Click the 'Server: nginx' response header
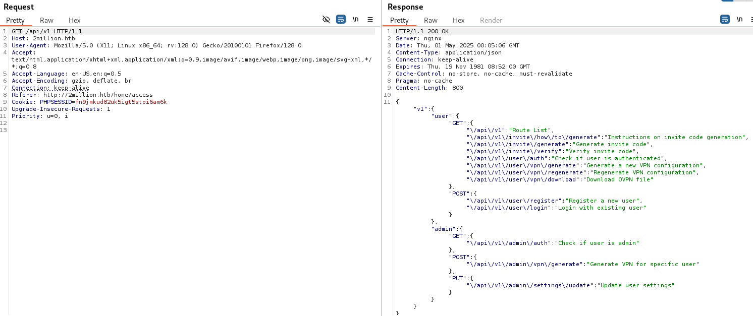Viewport: 753px width, 316px height. coord(418,38)
